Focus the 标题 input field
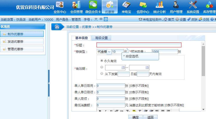This screenshot has height=119, width=216. 139,45
